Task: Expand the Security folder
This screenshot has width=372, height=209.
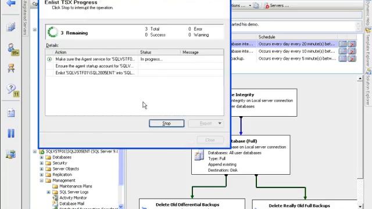Action: pyautogui.click(x=41, y=163)
